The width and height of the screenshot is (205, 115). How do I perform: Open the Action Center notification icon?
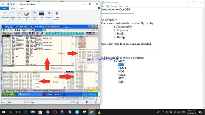[200, 112]
